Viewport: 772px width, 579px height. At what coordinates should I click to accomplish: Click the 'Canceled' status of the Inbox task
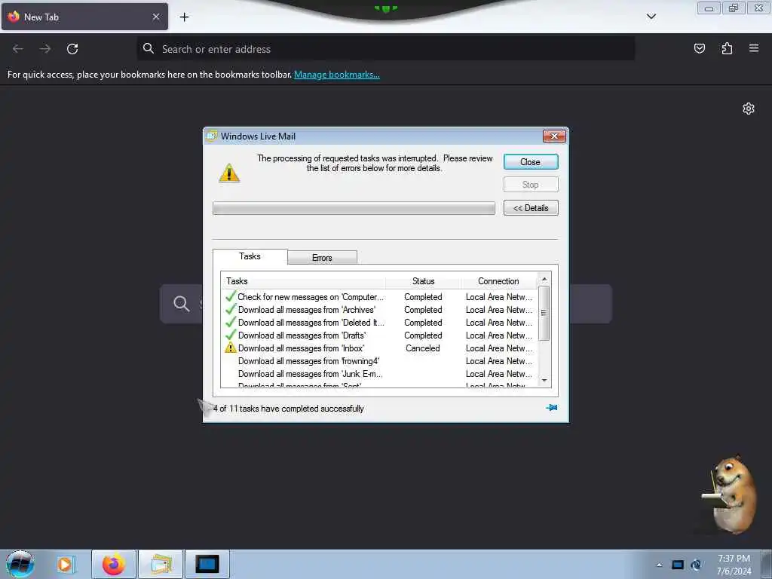[x=422, y=348]
